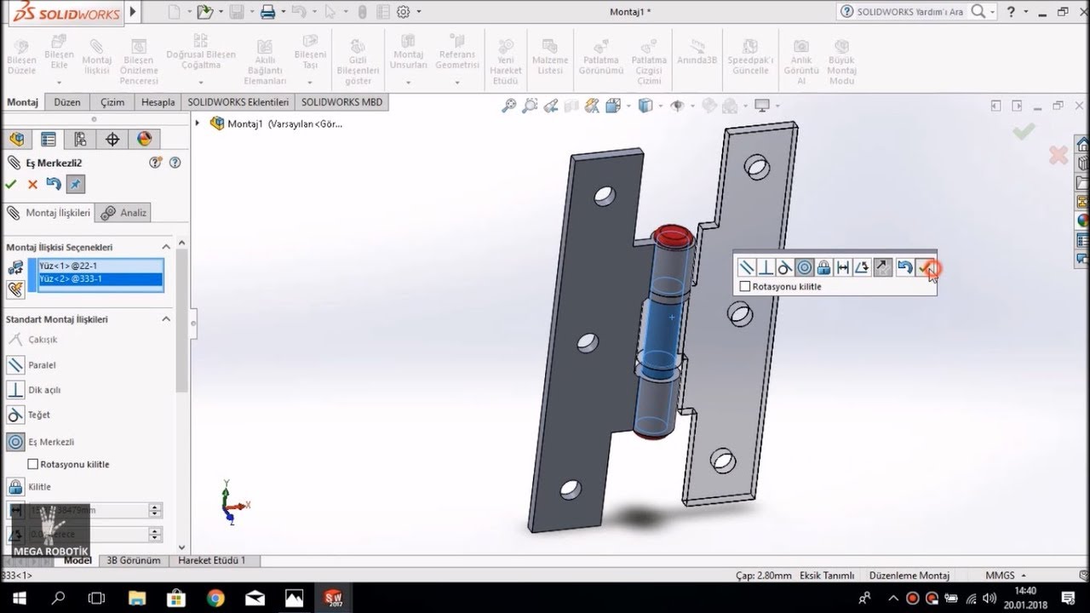1090x613 pixels.
Task: Switch to the PropertyManager tab icon
Action: pyautogui.click(x=49, y=140)
